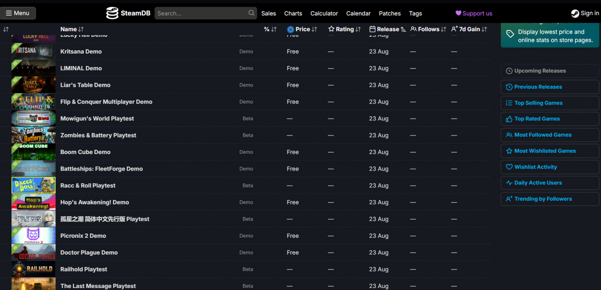Viewport: 601px width, 290px height.
Task: Click the list icon beside Top Selling Games
Action: 509,103
